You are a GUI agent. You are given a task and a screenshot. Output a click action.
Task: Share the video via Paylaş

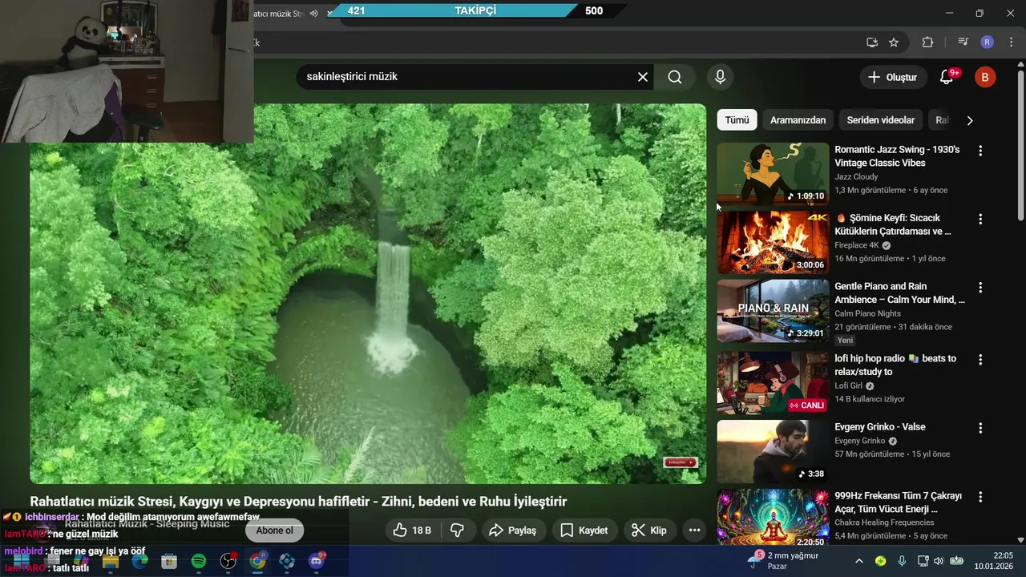512,531
